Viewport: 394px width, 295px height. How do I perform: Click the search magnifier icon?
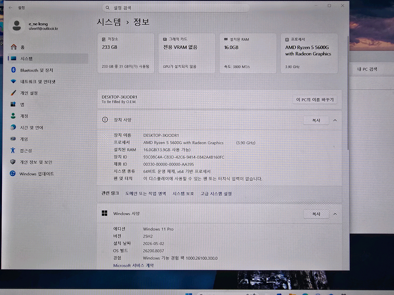click(108, 8)
